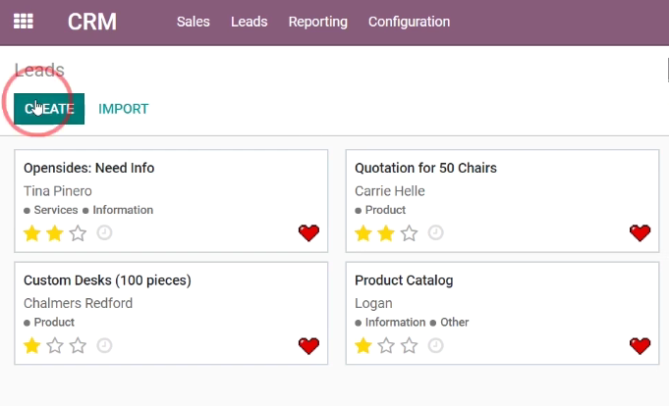Set third priority star on Opensides: Need Info
This screenshot has width=669, height=406.
point(78,233)
